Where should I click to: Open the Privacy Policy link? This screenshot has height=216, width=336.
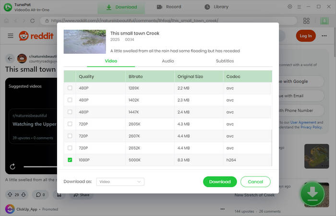pyautogui.click(x=311, y=127)
